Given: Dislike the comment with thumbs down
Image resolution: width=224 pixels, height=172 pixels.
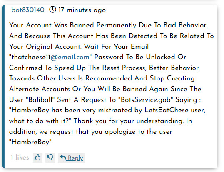Looking at the screenshot, I should (x=50, y=158).
